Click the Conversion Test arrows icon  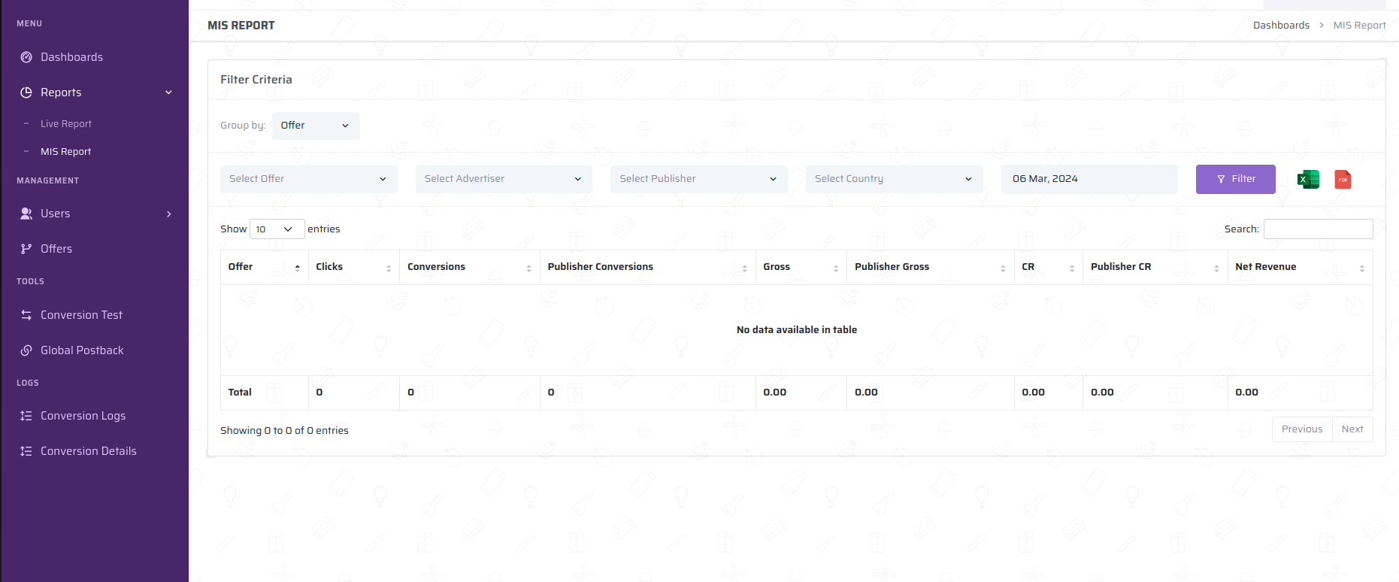pos(26,315)
